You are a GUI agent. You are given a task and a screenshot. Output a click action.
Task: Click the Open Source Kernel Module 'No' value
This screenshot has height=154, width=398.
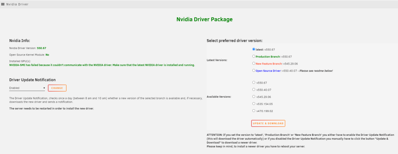pyautogui.click(x=47, y=55)
